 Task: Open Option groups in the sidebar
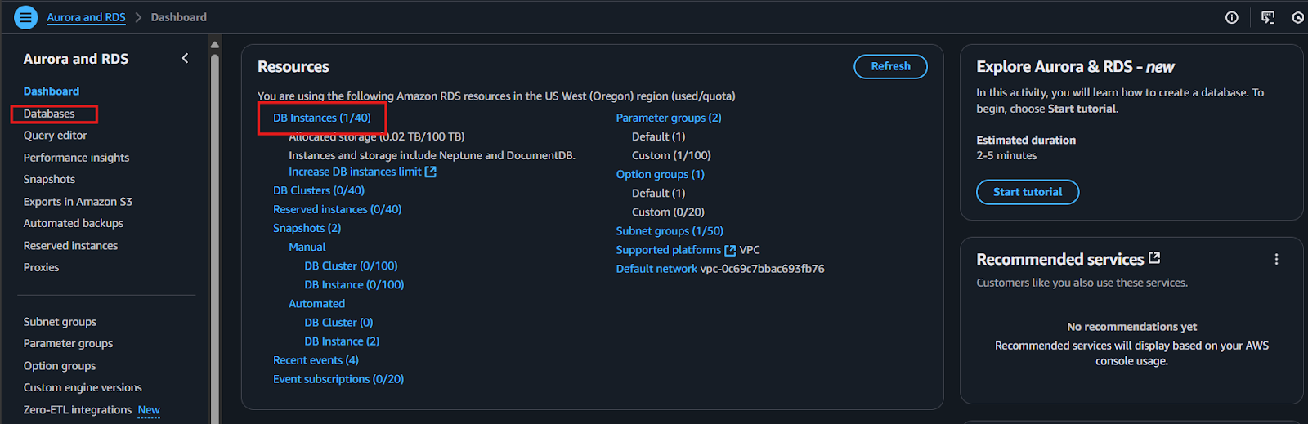(x=60, y=366)
